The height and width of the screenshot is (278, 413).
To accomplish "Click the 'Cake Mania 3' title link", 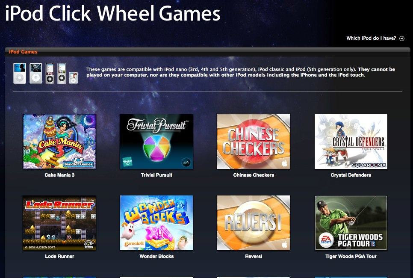I will (x=59, y=175).
